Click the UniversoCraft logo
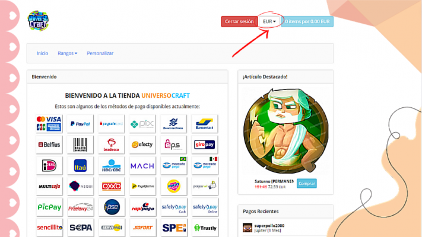 (x=38, y=21)
